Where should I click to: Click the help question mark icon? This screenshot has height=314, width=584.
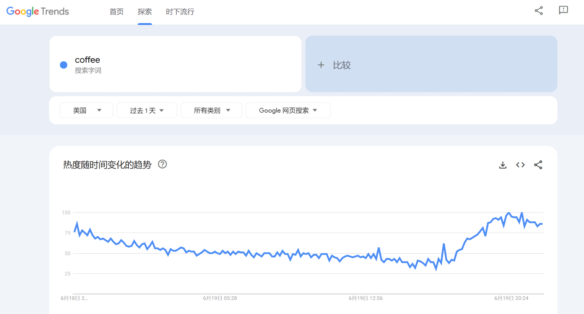(x=162, y=164)
